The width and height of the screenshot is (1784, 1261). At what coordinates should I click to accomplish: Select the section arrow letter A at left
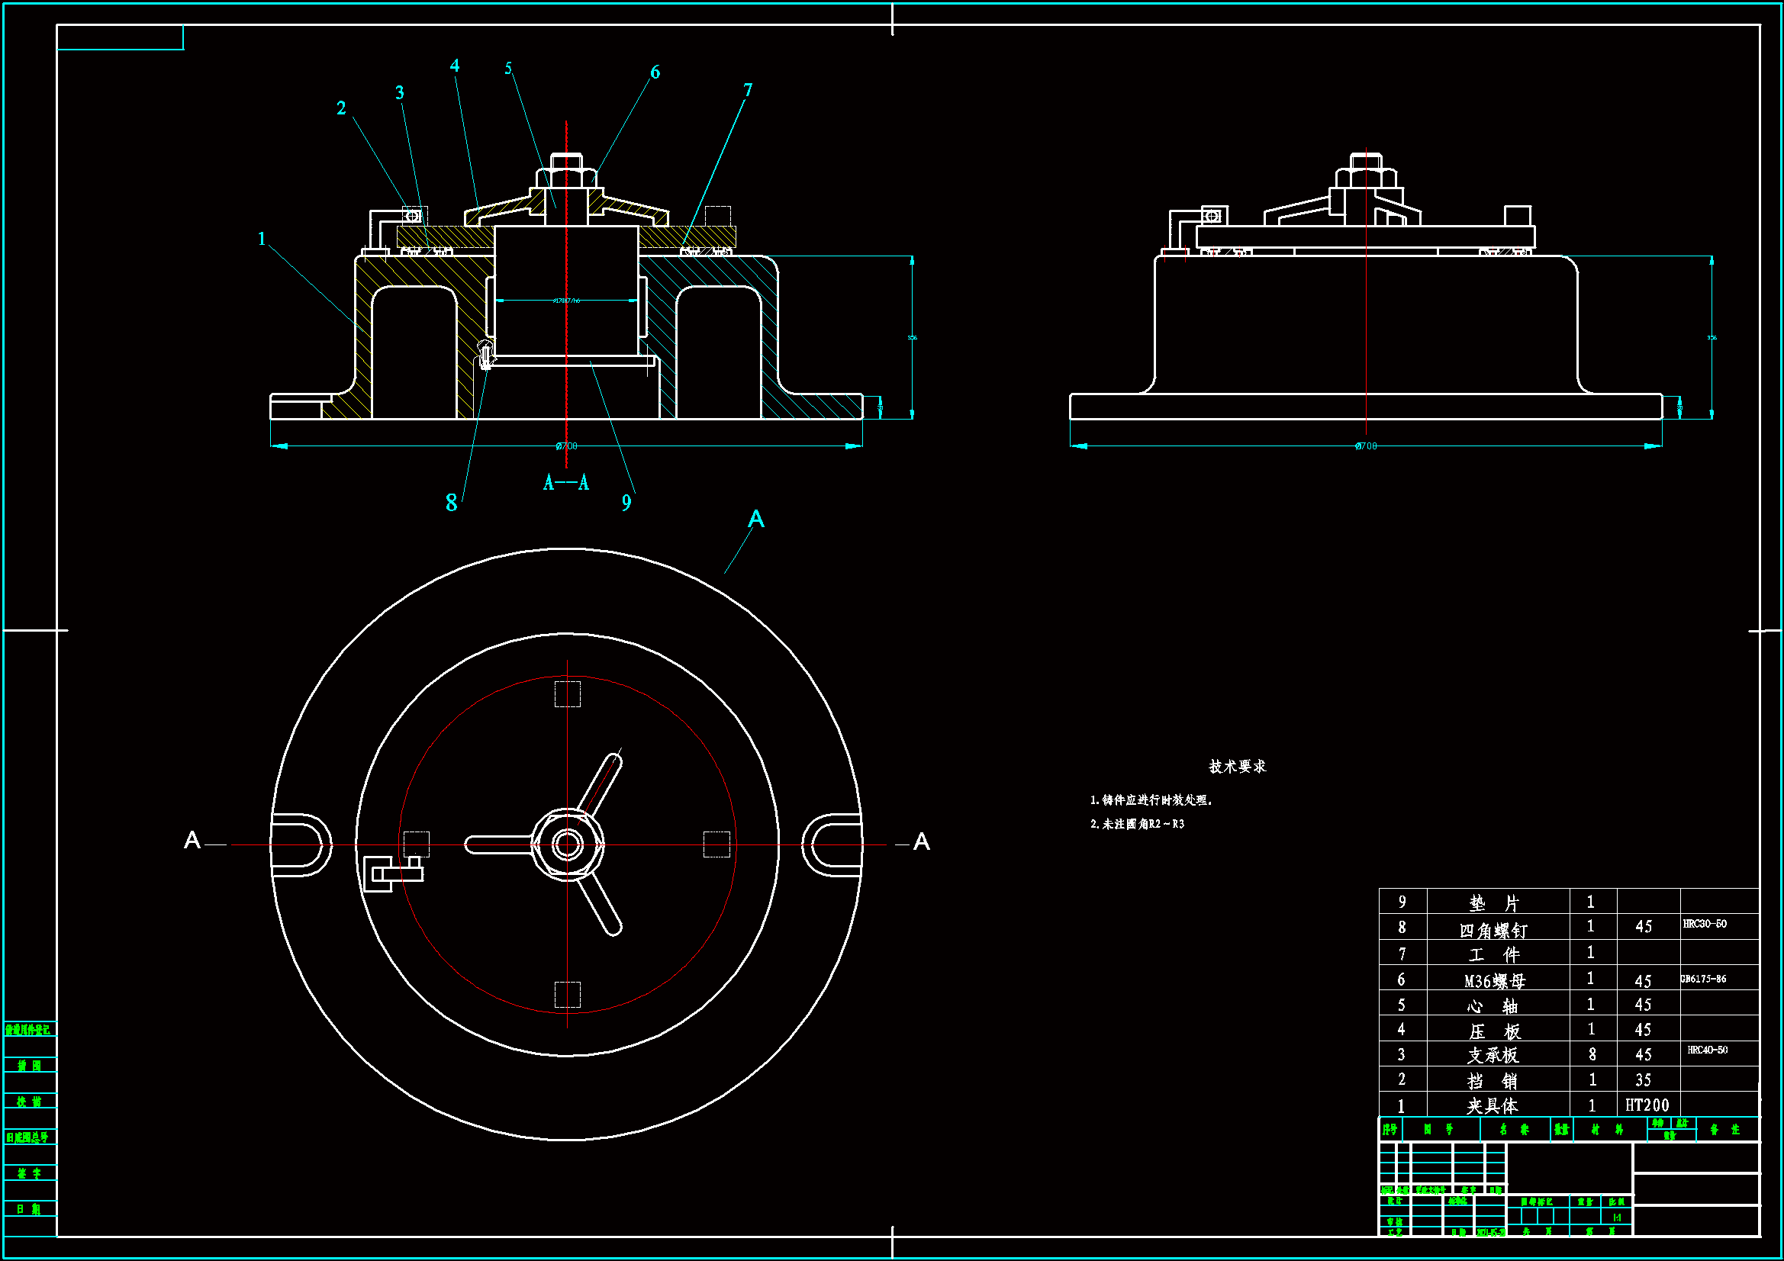pos(192,840)
